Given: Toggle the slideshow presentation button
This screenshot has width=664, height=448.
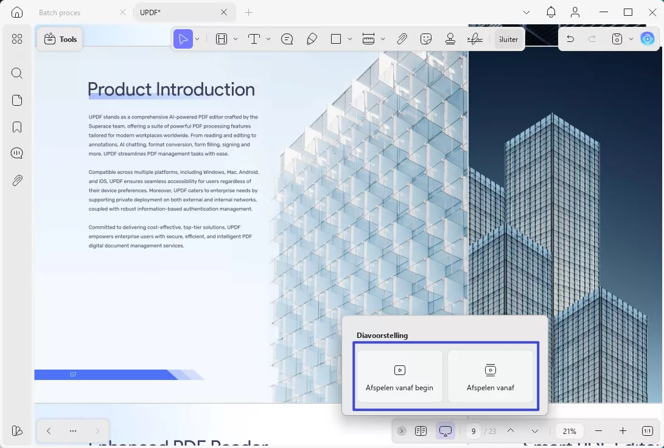Looking at the screenshot, I should (x=446, y=431).
